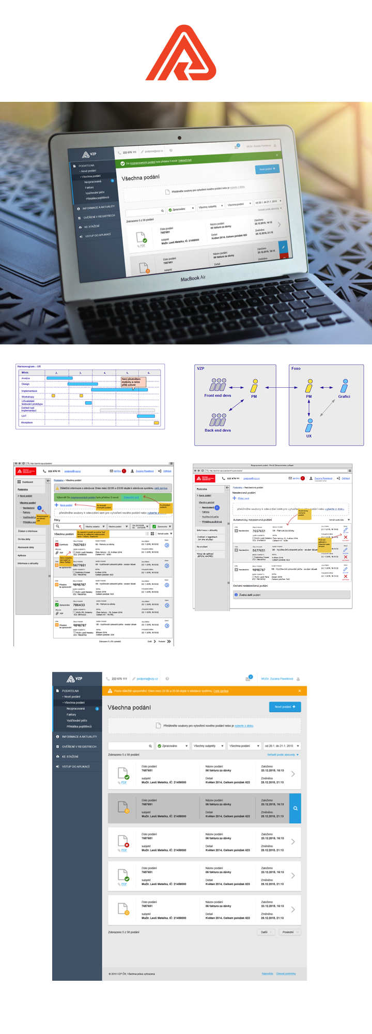Open 'Nápověda' footer link in bottom mockup

coord(267,974)
